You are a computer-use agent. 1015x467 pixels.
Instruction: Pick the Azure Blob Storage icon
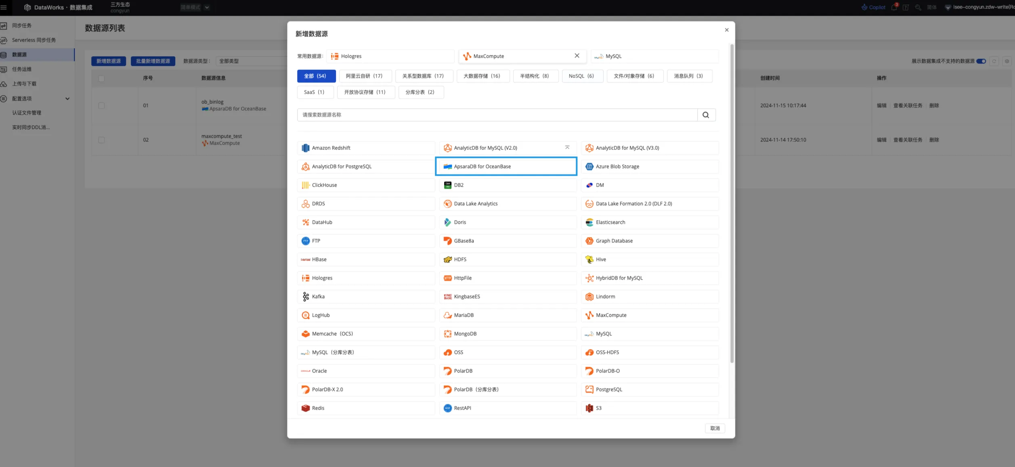[x=589, y=166]
